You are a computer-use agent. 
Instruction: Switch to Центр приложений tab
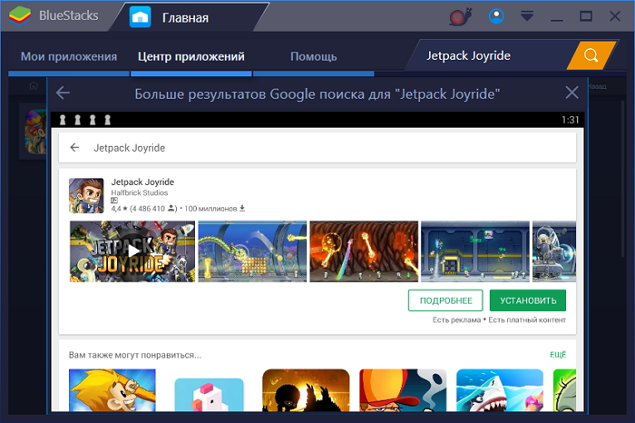pyautogui.click(x=191, y=56)
